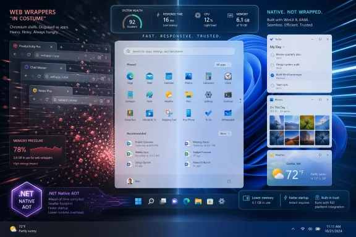The width and height of the screenshot is (356, 237).
Task: Check off Review quarterly plan task
Action: (272, 55)
